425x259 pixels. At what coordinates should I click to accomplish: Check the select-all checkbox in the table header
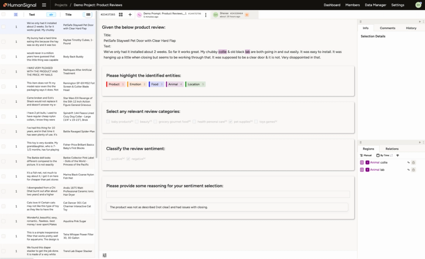point(4,14)
